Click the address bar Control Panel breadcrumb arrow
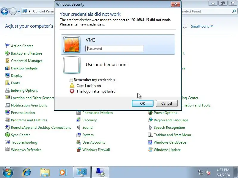 click(29, 11)
